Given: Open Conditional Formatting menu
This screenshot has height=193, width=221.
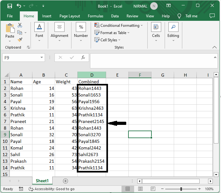Looking at the screenshot, I should (119, 26).
